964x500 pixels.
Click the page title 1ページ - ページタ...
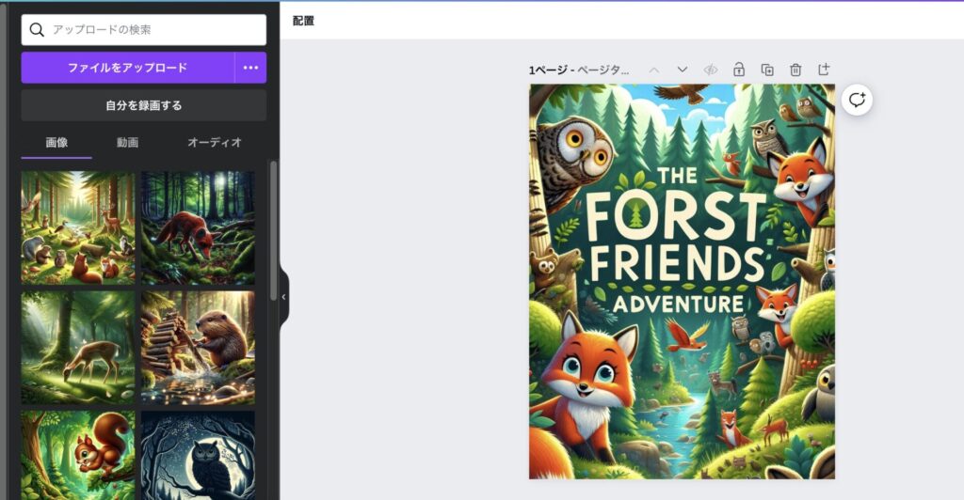[x=579, y=70]
